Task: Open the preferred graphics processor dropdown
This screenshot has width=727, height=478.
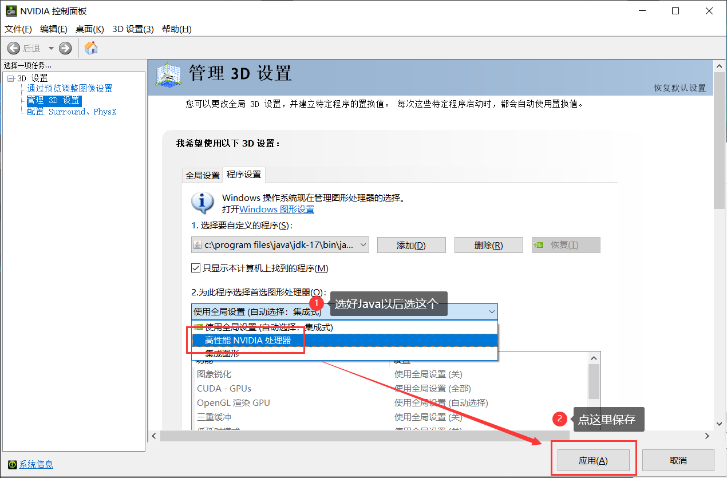Action: 344,311
